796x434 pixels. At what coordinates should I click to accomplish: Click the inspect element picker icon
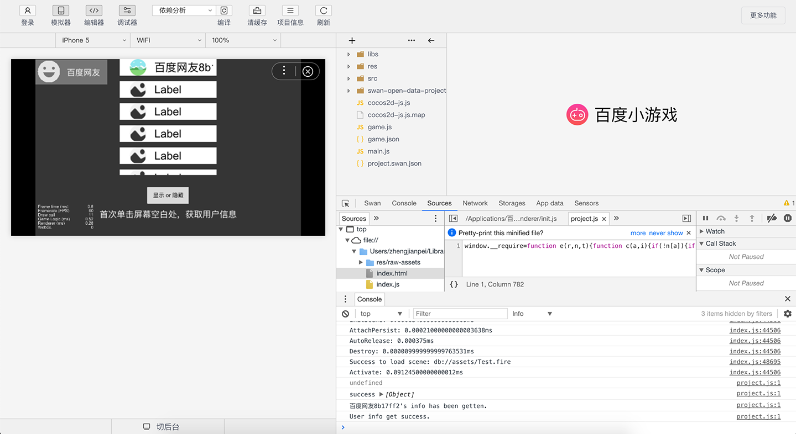coord(346,203)
